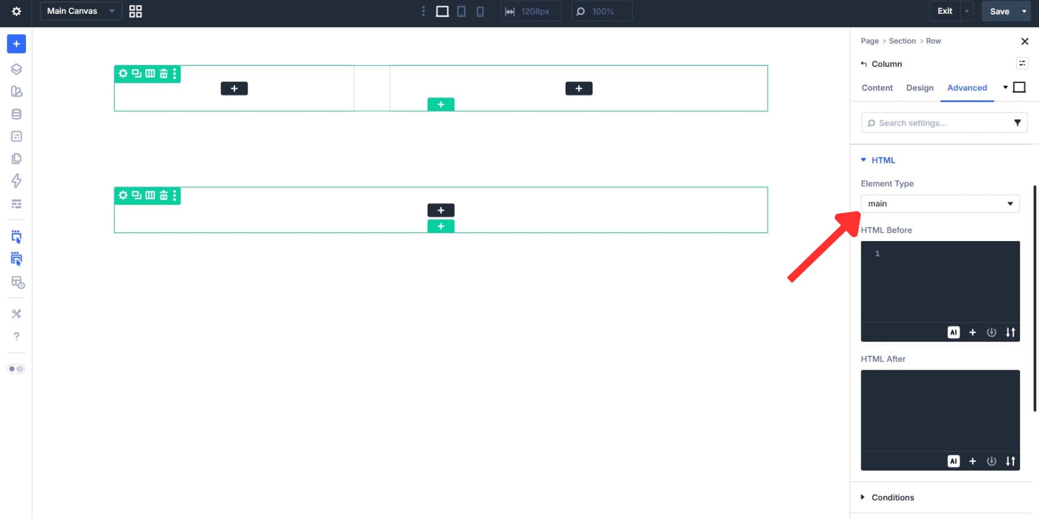The width and height of the screenshot is (1039, 519).
Task: Switch to the Content tab
Action: click(x=877, y=88)
